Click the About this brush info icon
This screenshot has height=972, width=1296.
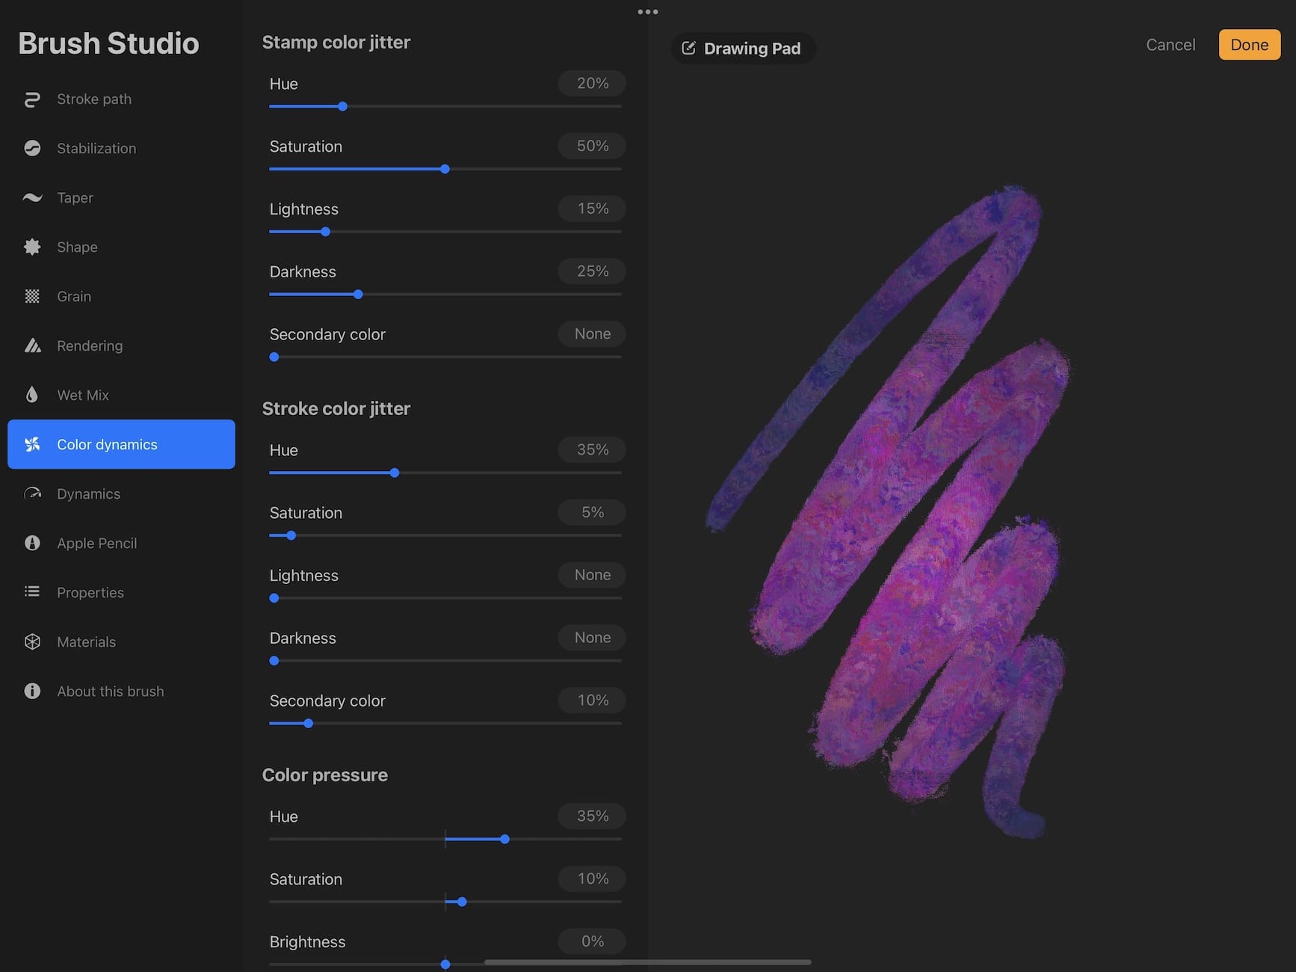pyautogui.click(x=32, y=691)
